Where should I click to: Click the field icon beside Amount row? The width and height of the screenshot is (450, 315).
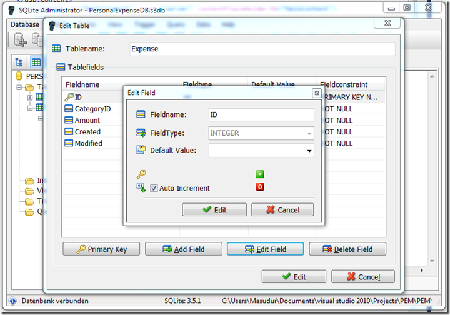point(69,120)
